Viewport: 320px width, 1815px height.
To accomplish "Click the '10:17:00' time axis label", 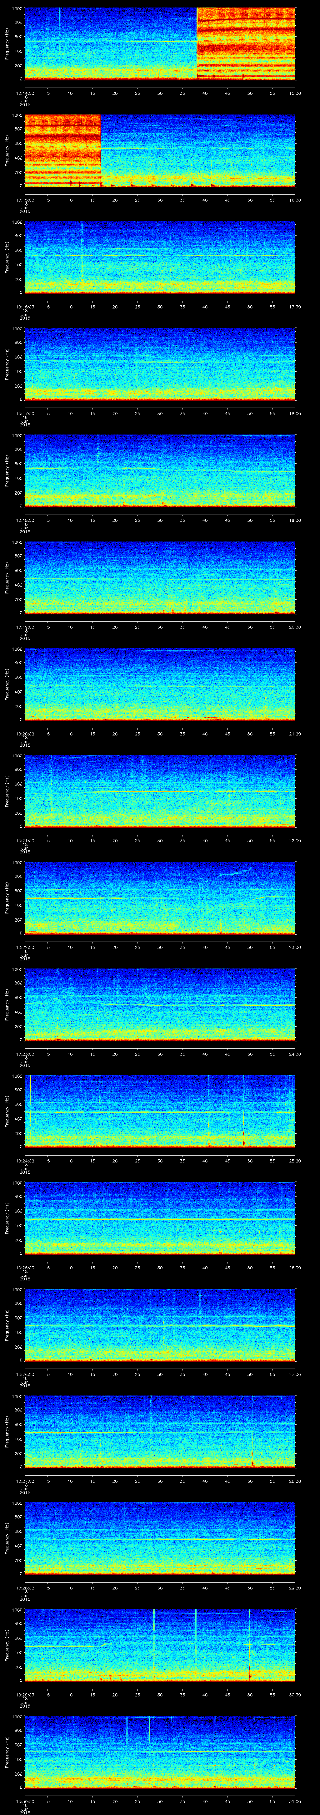I will (25, 413).
